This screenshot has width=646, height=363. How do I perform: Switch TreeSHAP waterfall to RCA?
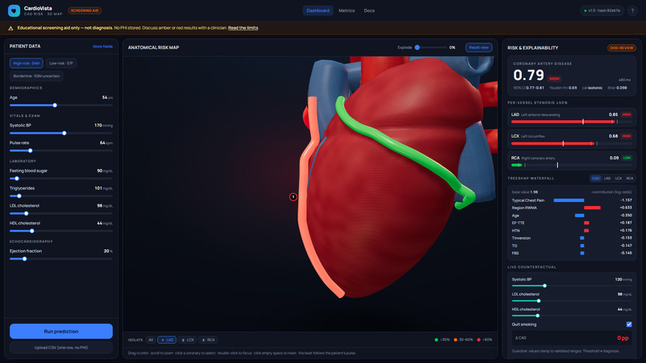tap(629, 179)
